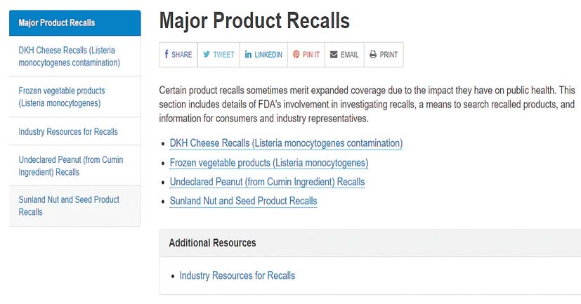Click the Additional Resources panel header
Viewport: 581px width, 304px height.
tap(212, 243)
